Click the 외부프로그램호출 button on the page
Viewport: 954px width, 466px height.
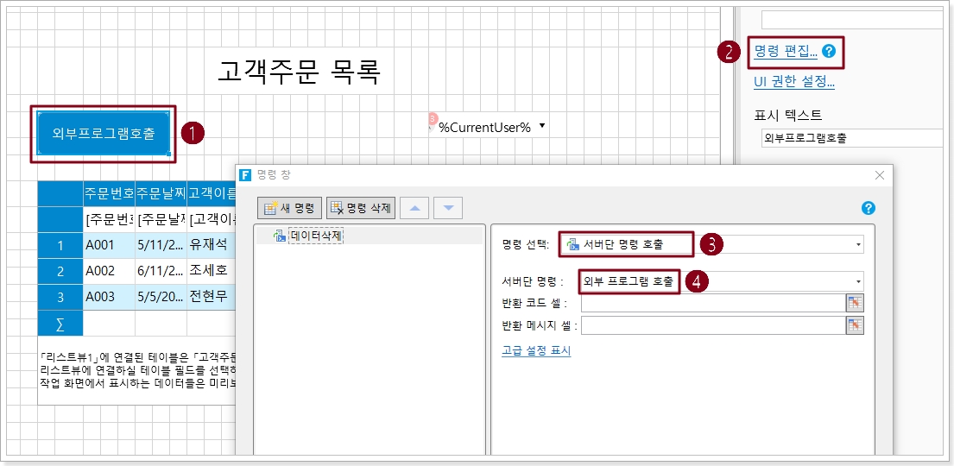pos(104,134)
